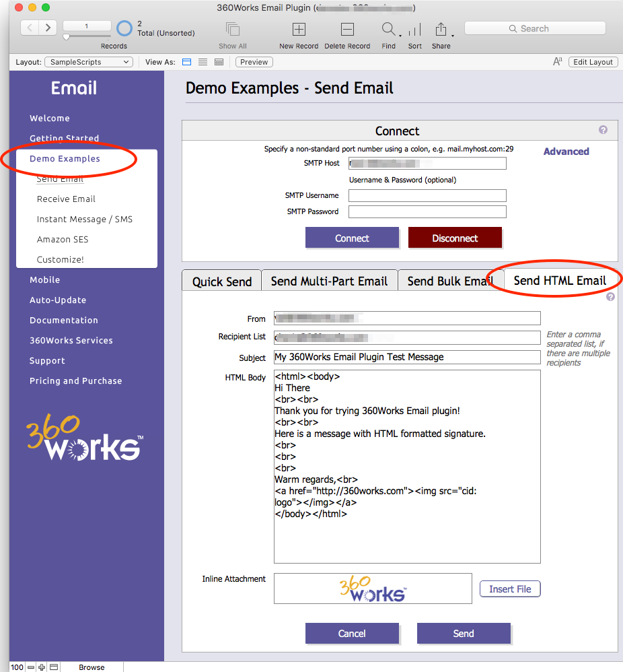Open the Browse mode pop-up menu

click(x=91, y=667)
